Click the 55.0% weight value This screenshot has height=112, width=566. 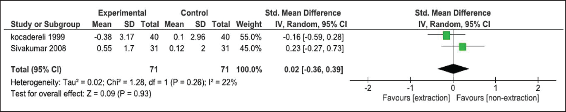pos(250,37)
